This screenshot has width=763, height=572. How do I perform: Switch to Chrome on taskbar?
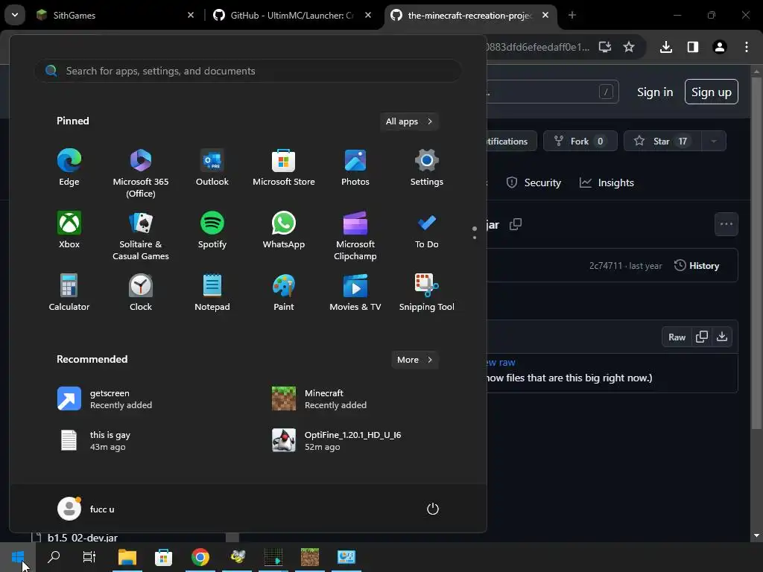click(200, 557)
